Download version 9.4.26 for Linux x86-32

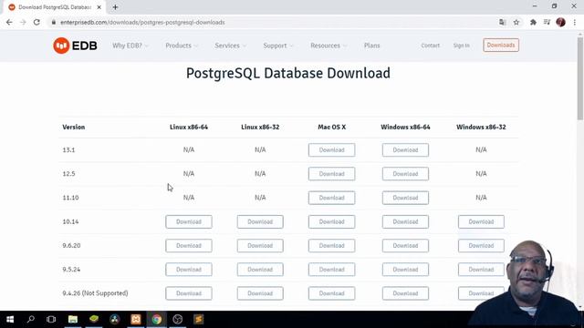260,293
